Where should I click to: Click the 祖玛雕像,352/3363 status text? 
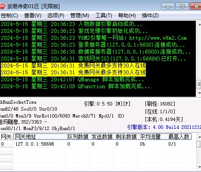(x=23, y=122)
